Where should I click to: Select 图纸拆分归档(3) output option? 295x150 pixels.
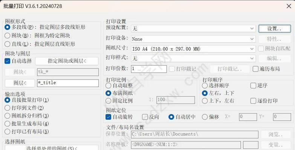pos(7,116)
